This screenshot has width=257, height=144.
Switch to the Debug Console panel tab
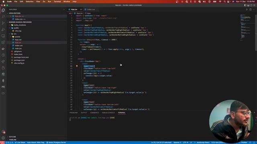coord(108,113)
